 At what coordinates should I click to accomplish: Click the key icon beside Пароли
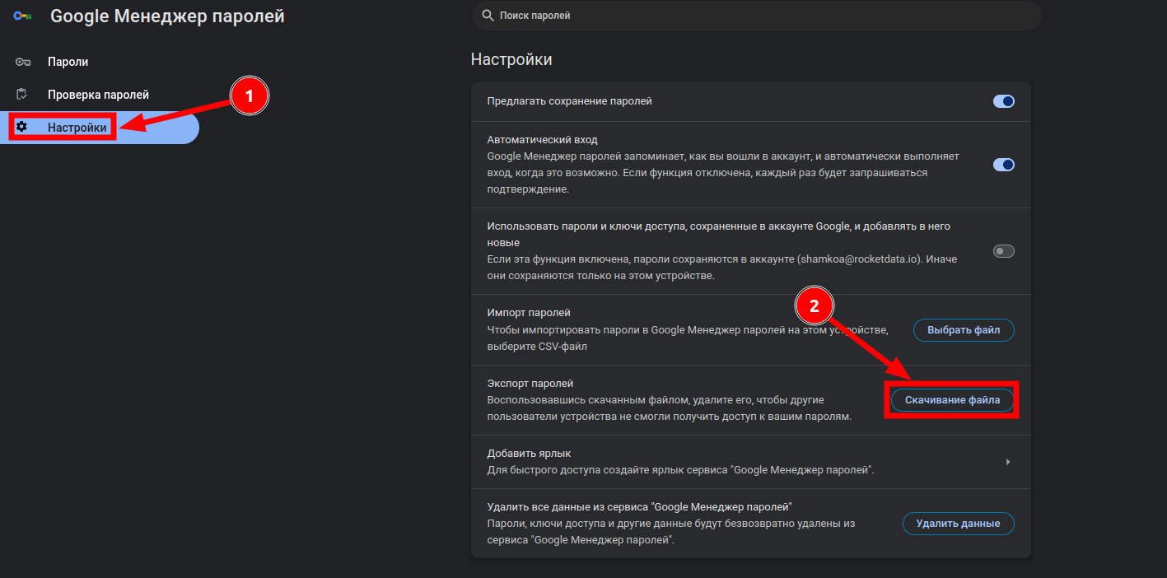pyautogui.click(x=22, y=62)
